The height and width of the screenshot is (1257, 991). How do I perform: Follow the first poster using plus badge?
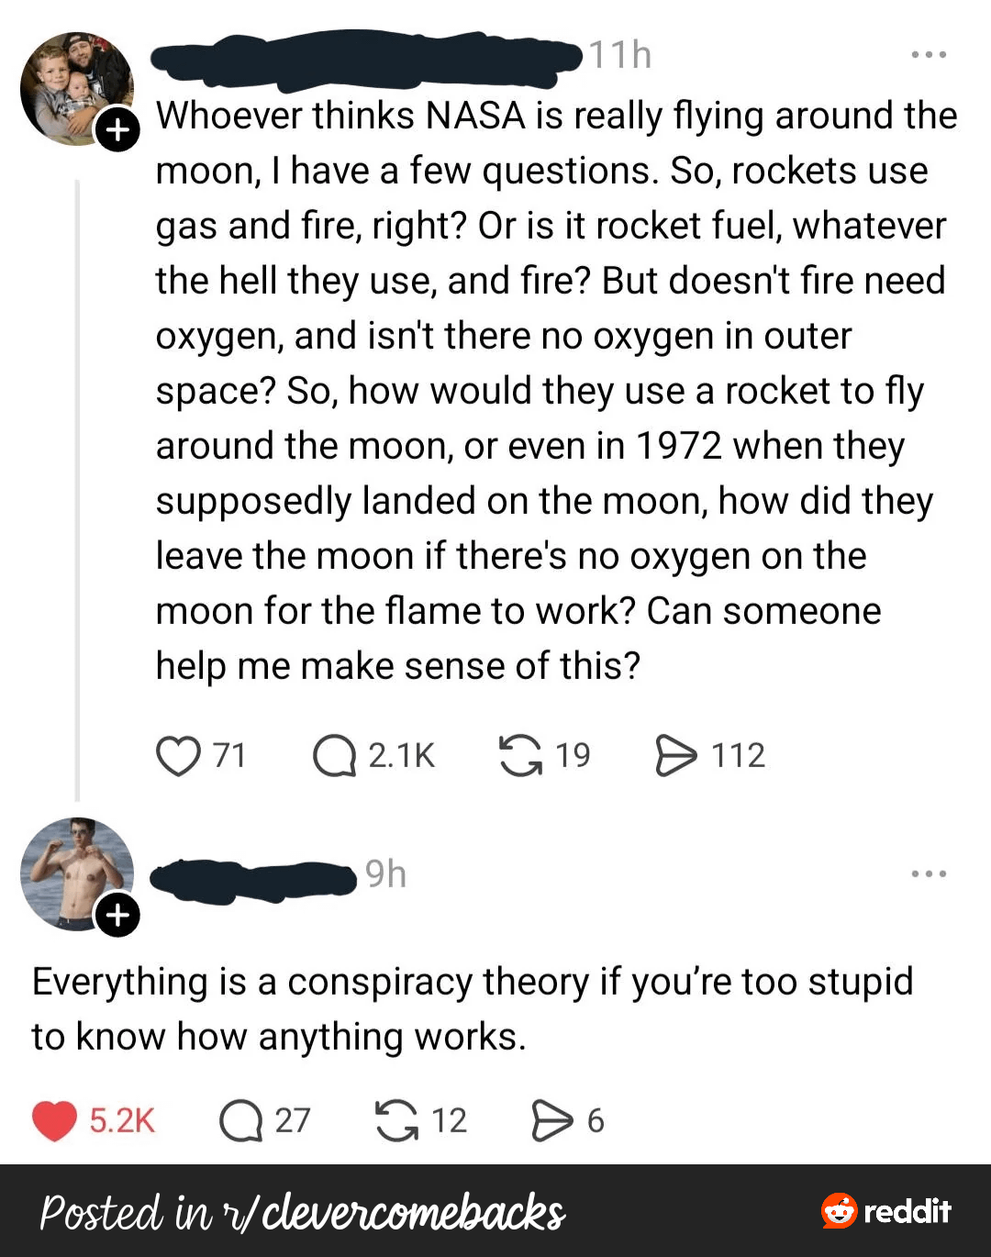coord(118,129)
